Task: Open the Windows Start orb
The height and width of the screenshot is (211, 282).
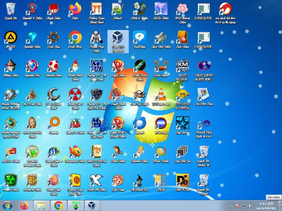Action: [x=7, y=206]
